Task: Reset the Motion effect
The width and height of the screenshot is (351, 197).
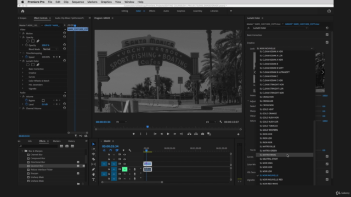Action: [x=65, y=33]
